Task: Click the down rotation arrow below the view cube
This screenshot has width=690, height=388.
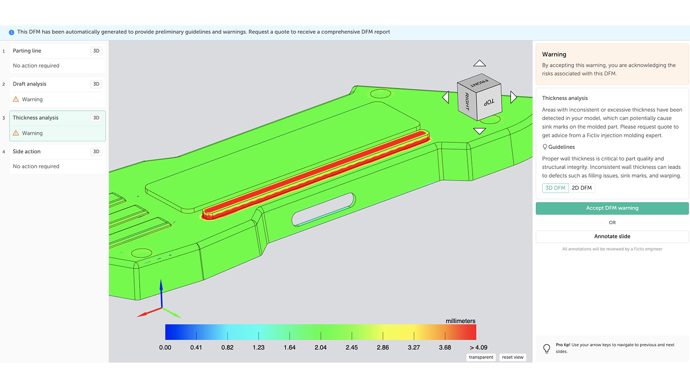Action: coord(480,131)
